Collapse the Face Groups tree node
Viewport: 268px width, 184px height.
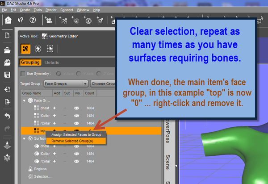coord(24,100)
